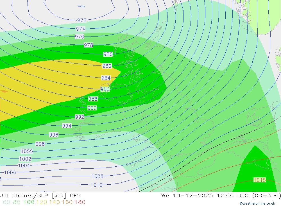Click the 998 isobar label
This screenshot has width=281, height=206.
(x=40, y=144)
